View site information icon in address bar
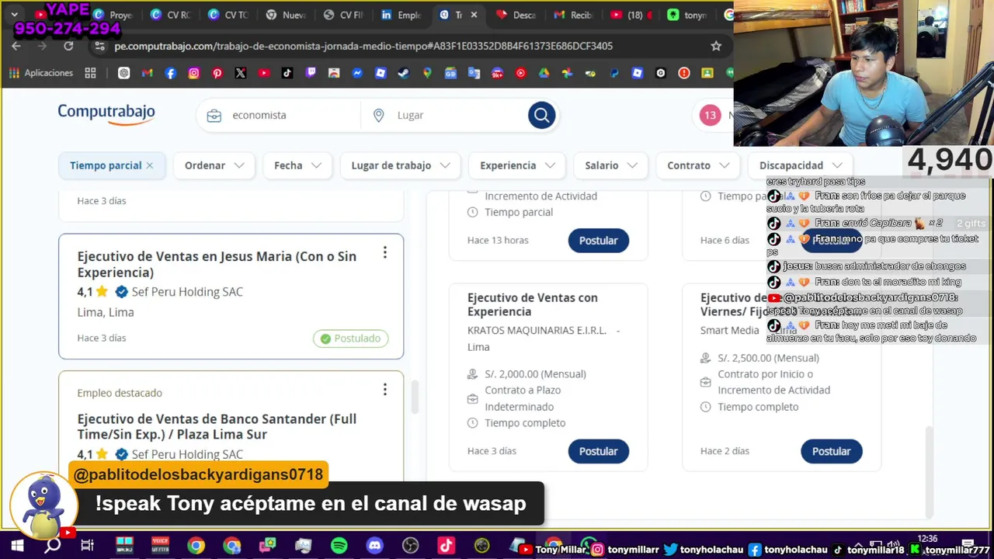 pos(99,46)
